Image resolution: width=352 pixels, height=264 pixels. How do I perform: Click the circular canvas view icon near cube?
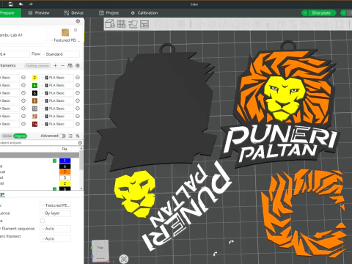point(124,259)
